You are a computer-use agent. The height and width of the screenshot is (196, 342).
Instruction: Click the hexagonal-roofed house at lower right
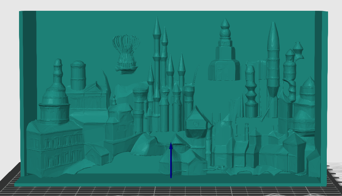(x=294, y=153)
